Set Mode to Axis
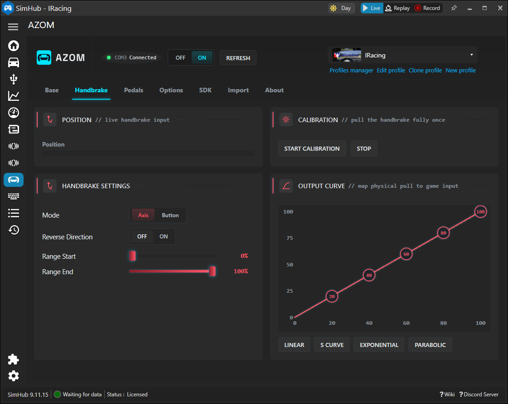508x404 pixels. 143,215
